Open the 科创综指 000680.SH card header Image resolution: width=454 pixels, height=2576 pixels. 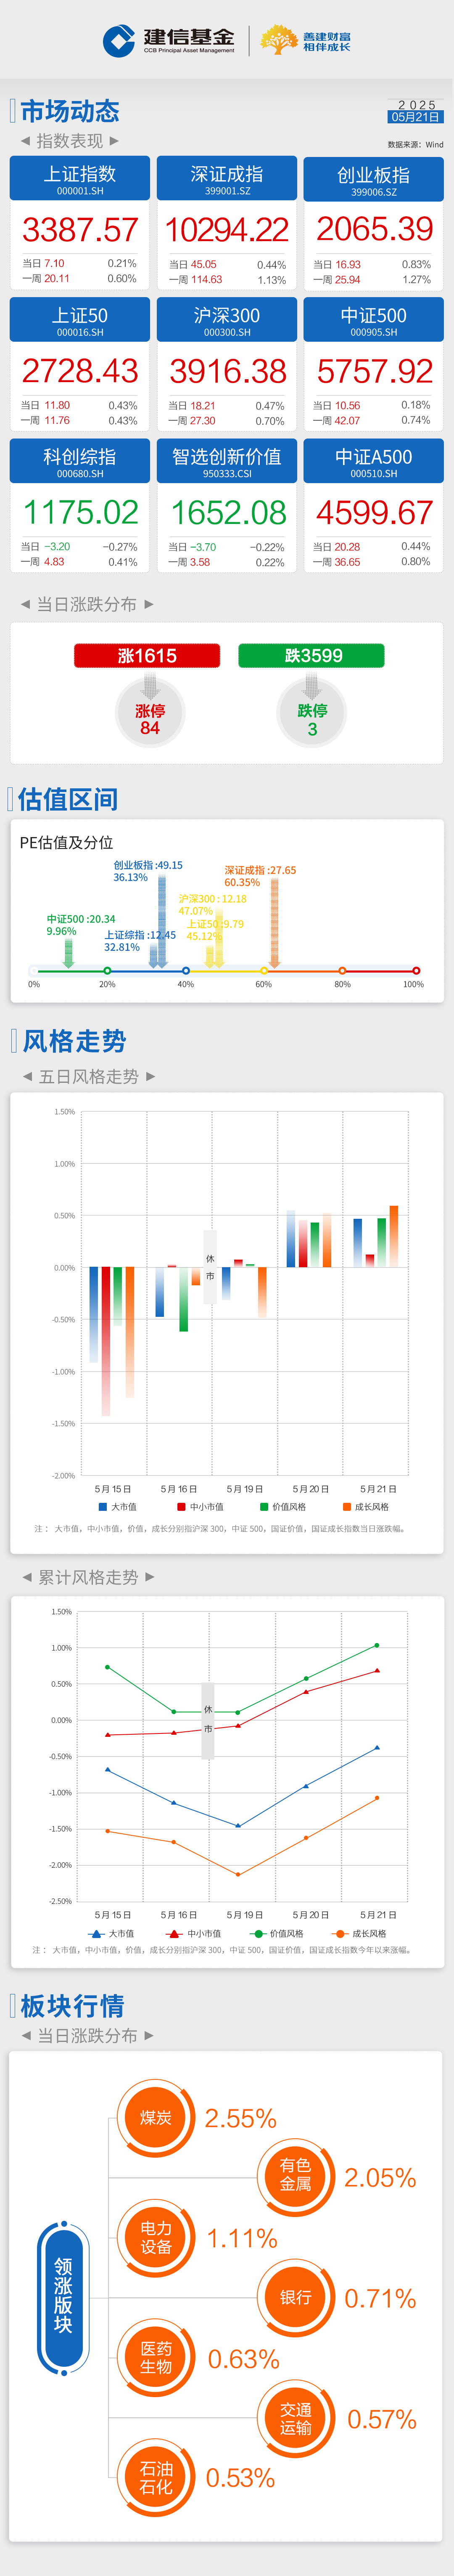[80, 461]
